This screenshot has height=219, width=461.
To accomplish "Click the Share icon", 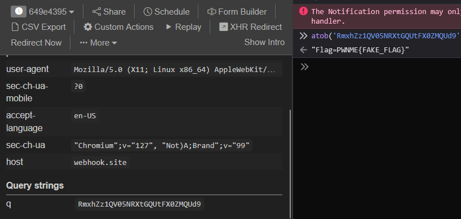I will pyautogui.click(x=96, y=12).
